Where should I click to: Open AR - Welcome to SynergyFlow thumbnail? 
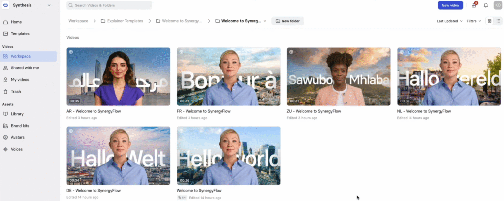click(x=118, y=76)
